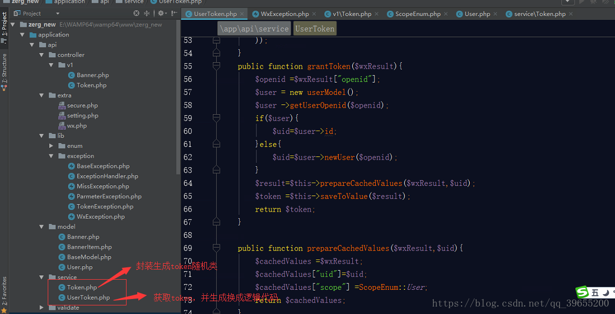Click the class icon beside MissException.php
Screen dimensions: 615x314
(71, 186)
